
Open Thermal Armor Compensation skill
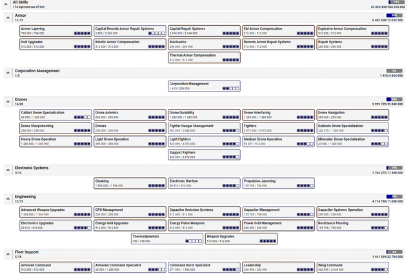[x=204, y=57]
